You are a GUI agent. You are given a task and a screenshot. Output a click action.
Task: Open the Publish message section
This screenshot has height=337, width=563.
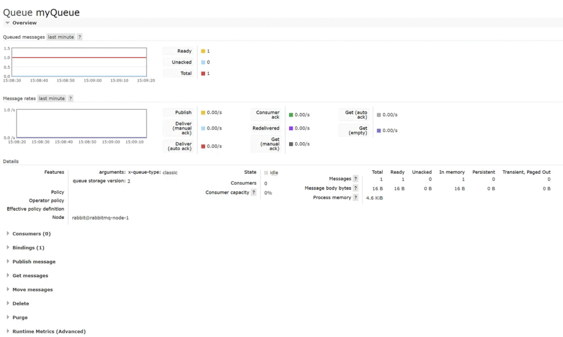pos(34,262)
